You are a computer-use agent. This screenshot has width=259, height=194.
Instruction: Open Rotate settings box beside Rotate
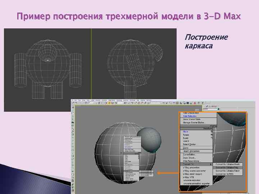(x=212, y=135)
